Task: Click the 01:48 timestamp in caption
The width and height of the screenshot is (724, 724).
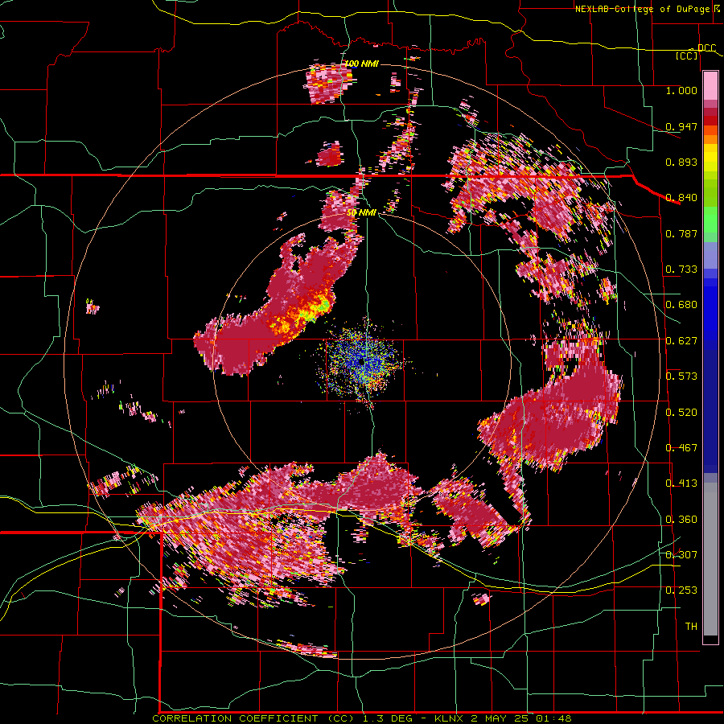Action: coord(553,718)
